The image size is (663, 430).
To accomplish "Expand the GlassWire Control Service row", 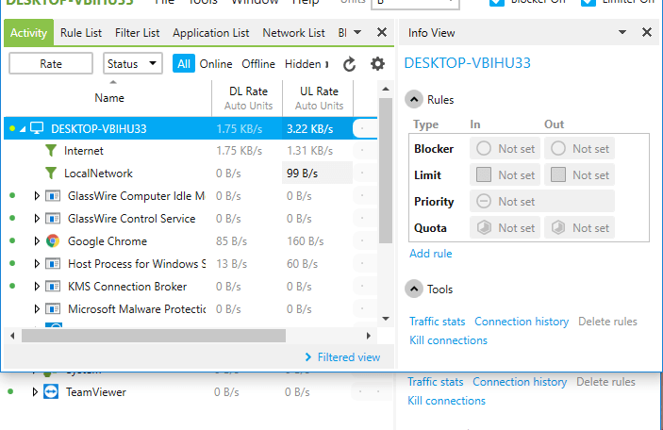I will tap(37, 219).
